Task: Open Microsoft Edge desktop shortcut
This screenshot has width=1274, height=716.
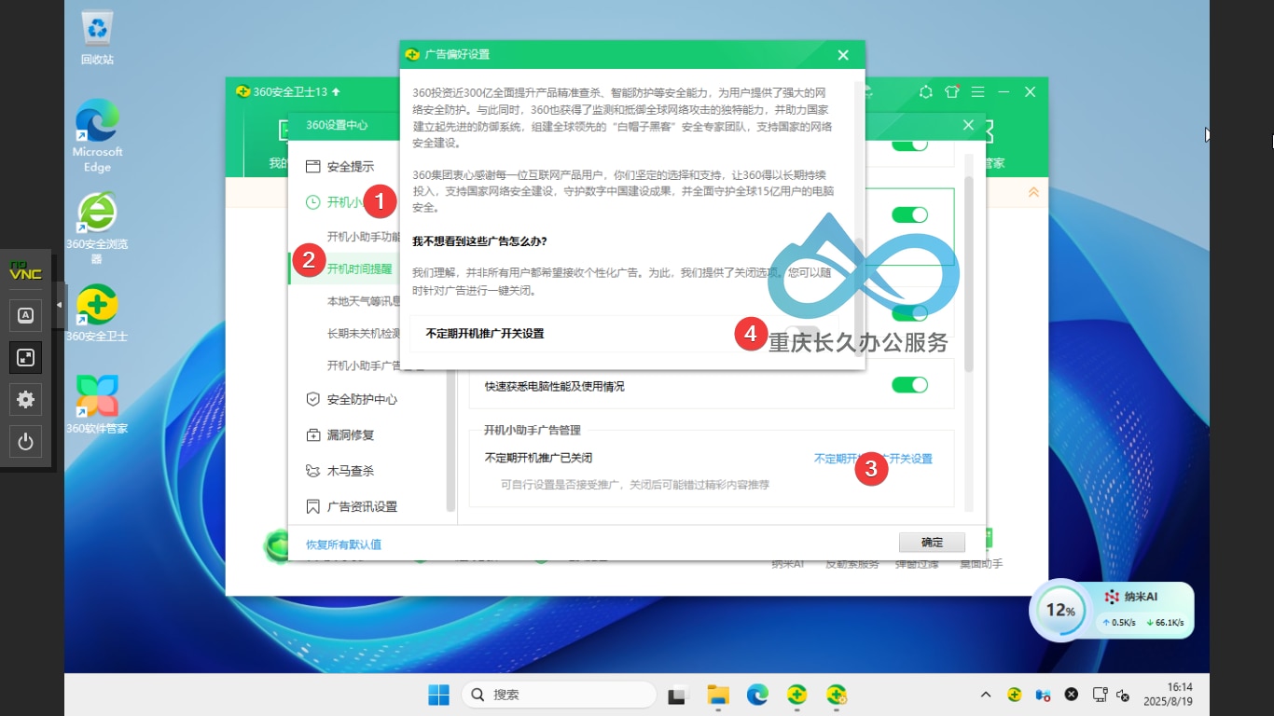Action: 97,136
